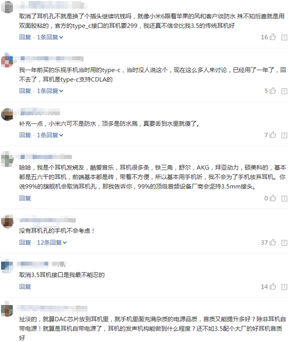Like the headphone enthusiast comment with 0 likes

273,198
